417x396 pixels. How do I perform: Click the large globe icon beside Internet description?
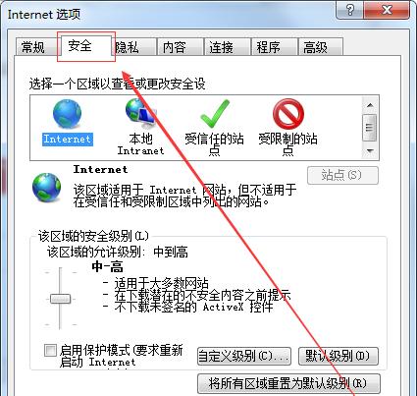click(46, 188)
